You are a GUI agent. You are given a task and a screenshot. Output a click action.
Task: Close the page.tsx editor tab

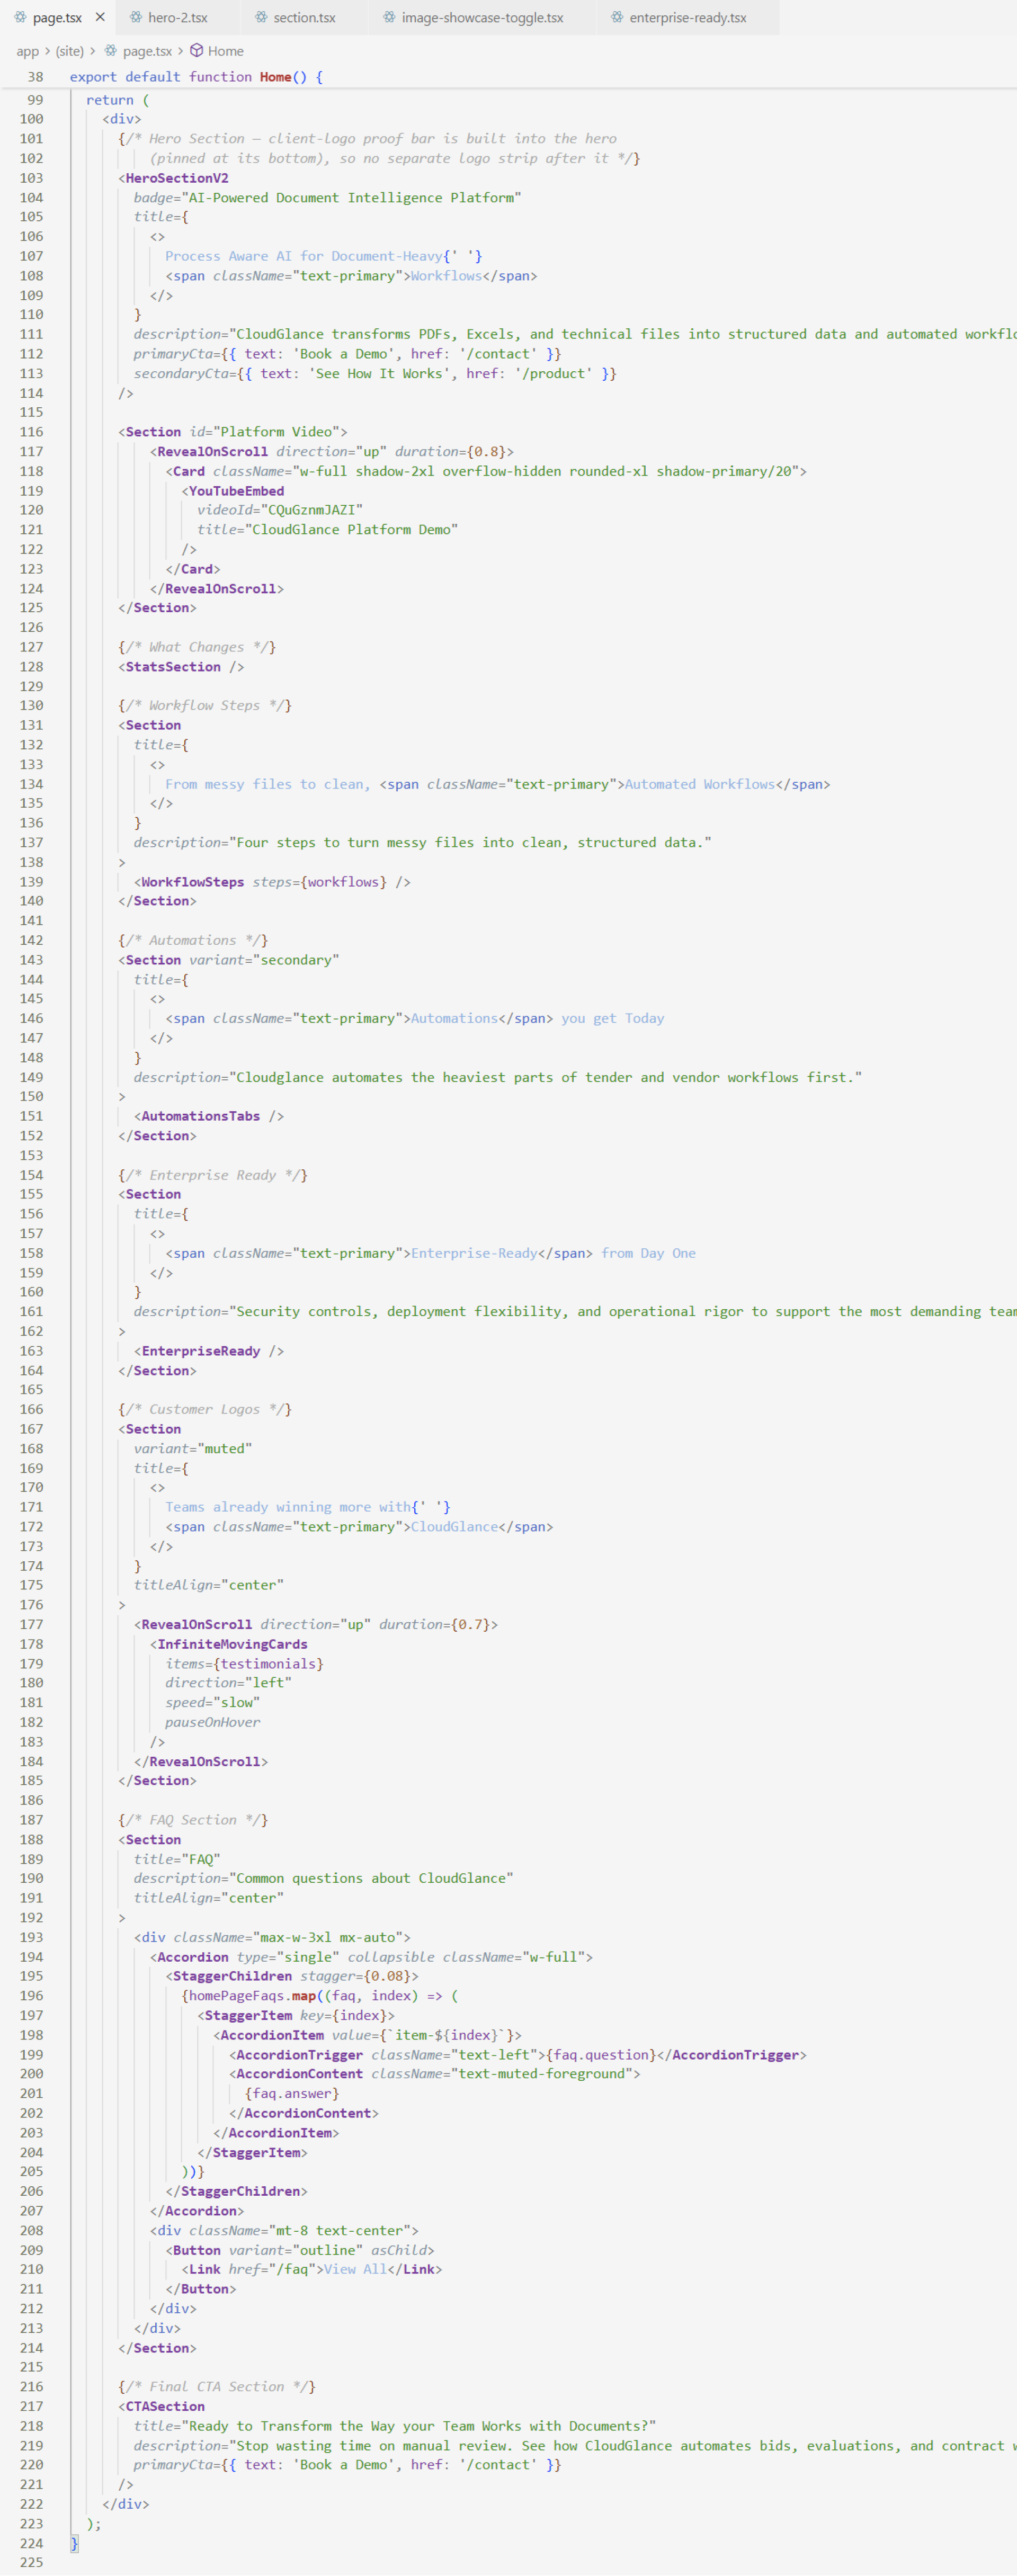click(x=100, y=17)
